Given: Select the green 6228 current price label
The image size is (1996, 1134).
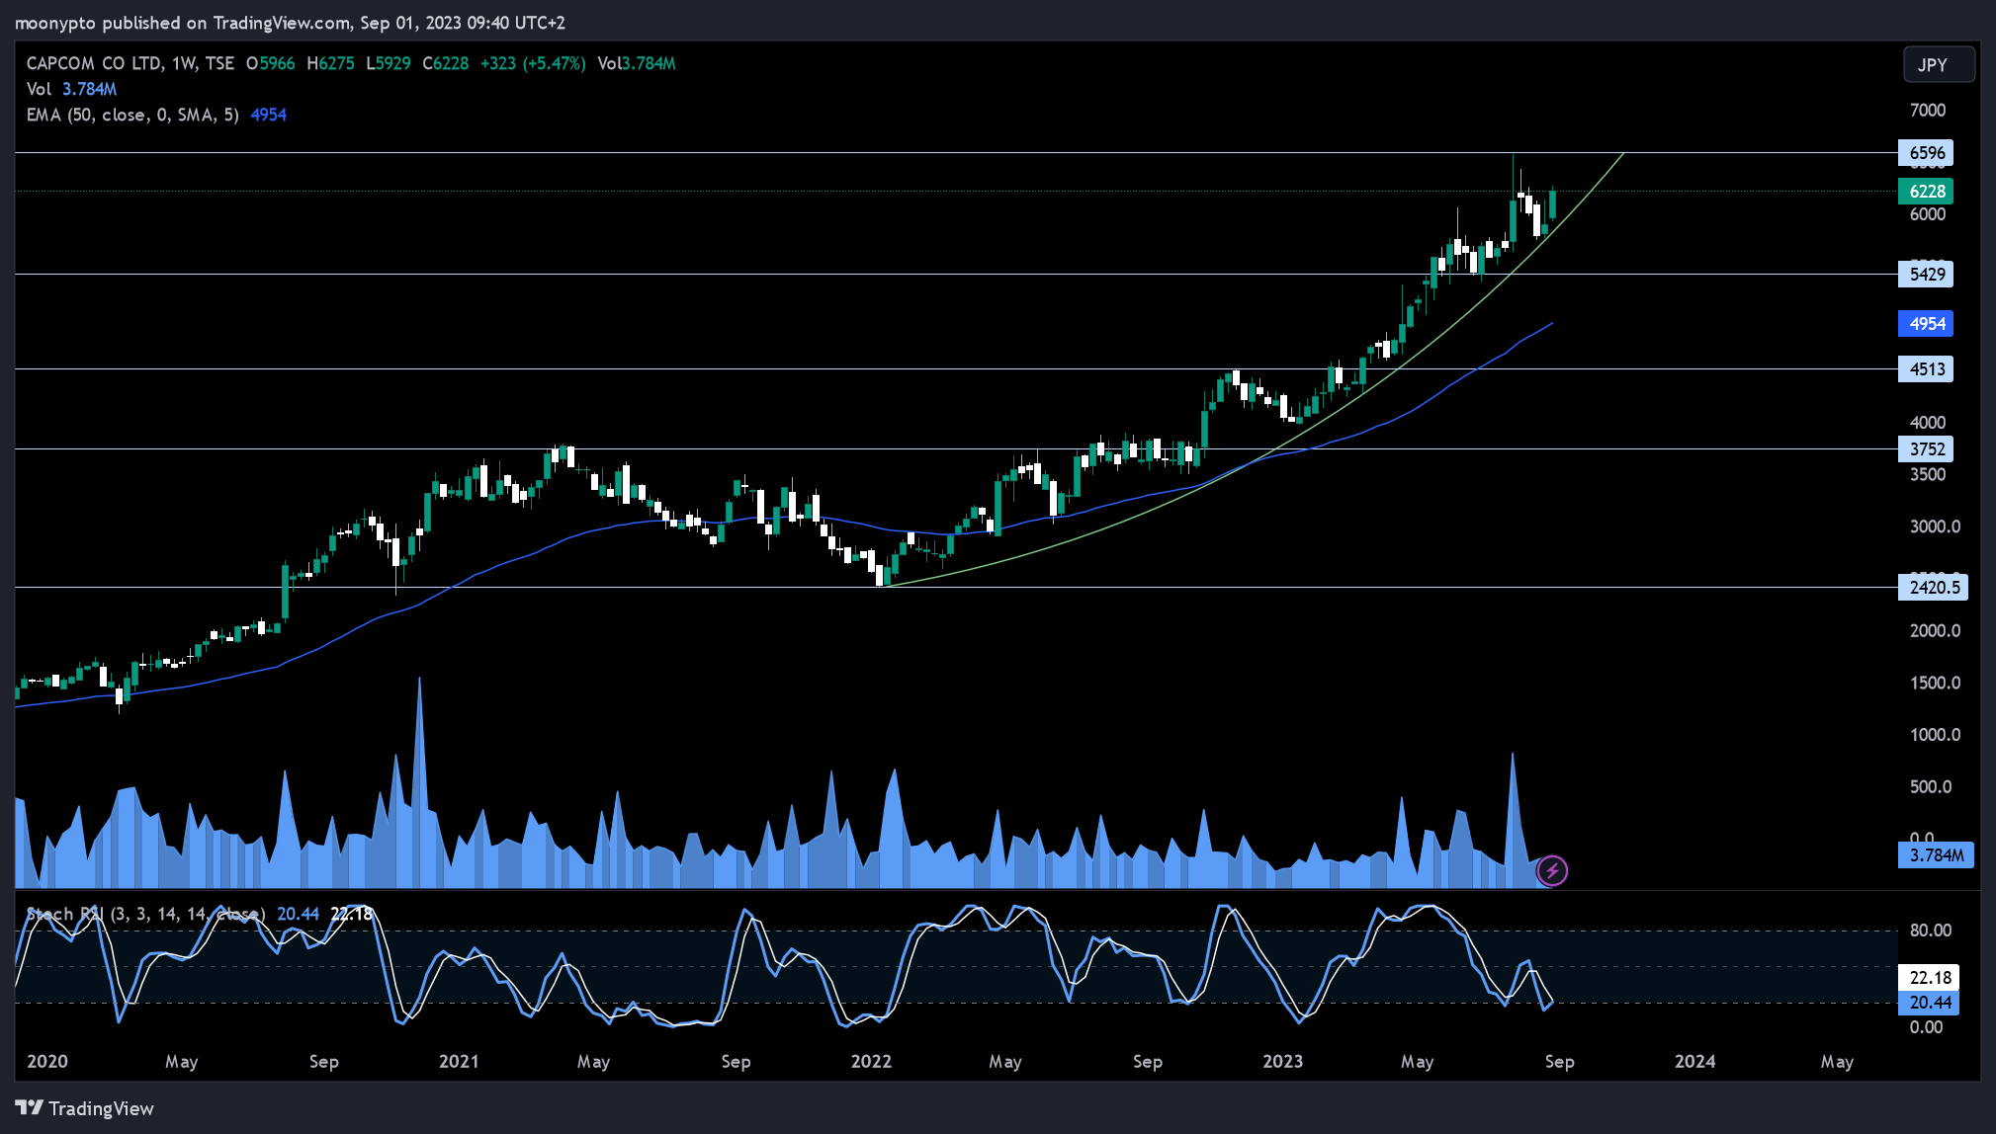Looking at the screenshot, I should click(x=1926, y=192).
